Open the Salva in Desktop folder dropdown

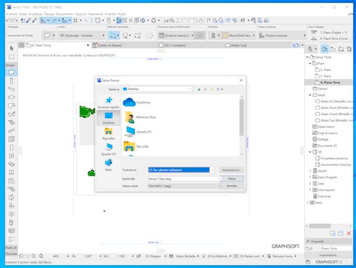[158, 89]
